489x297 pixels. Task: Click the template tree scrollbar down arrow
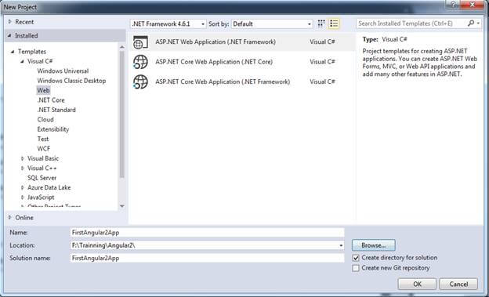click(x=122, y=206)
